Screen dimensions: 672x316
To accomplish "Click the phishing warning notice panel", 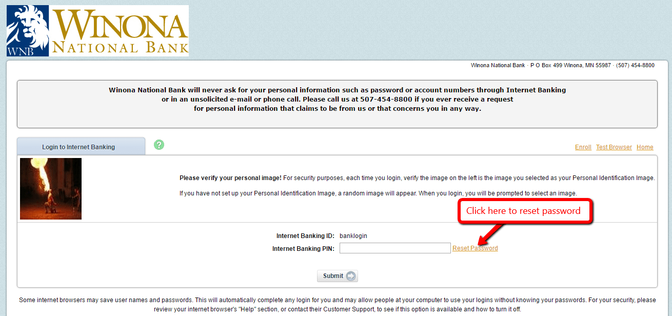I will pos(337,99).
